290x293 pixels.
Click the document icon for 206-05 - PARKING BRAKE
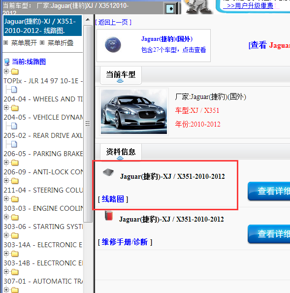[x=14, y=144]
